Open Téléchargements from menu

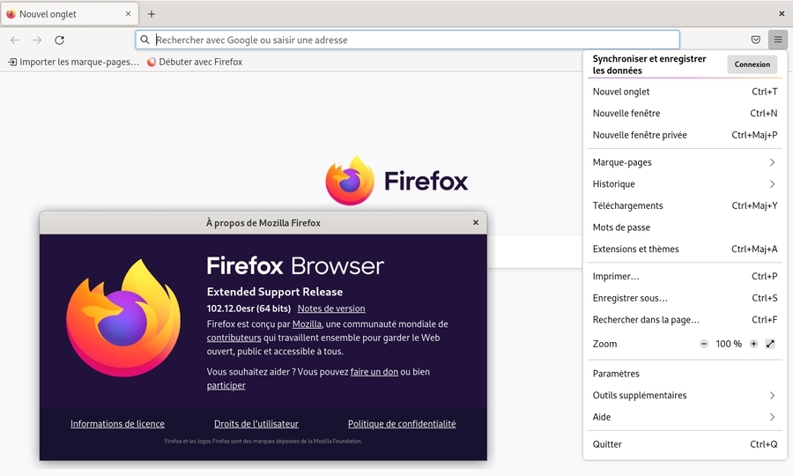coord(685,206)
